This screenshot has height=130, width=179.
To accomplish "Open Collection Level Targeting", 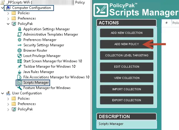I will (x=127, y=55).
